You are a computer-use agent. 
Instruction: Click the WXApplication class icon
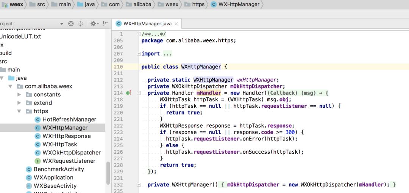(29, 178)
